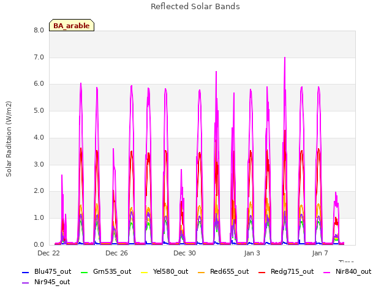
Task: Click the Dec 30 x-axis tick label
Action: (x=184, y=253)
